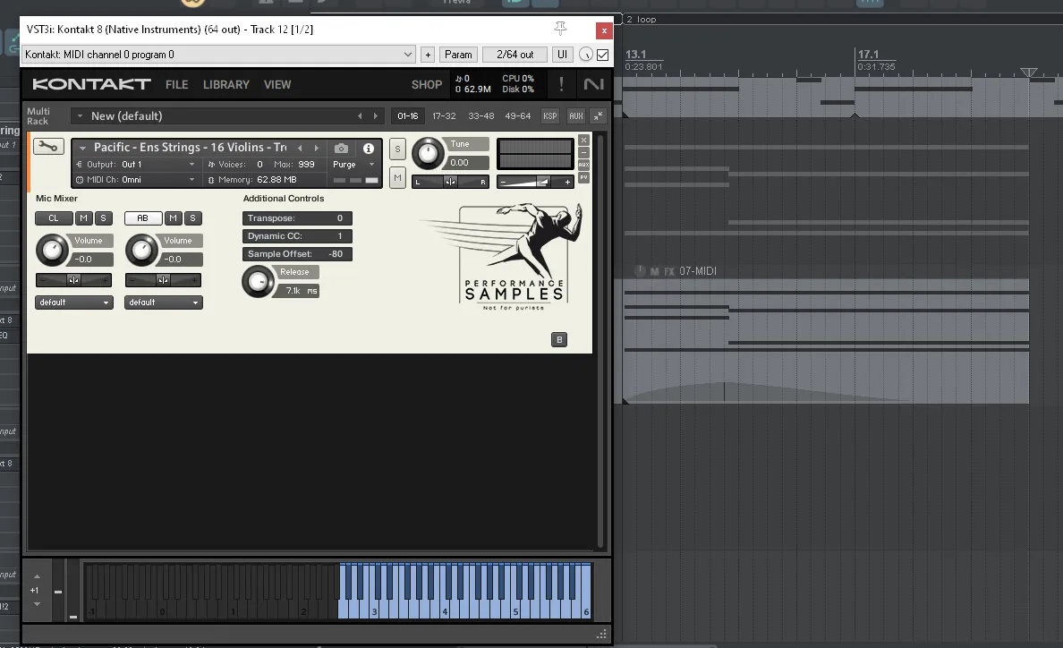Solo the instrument with S button
The height and width of the screenshot is (648, 1063).
(397, 149)
